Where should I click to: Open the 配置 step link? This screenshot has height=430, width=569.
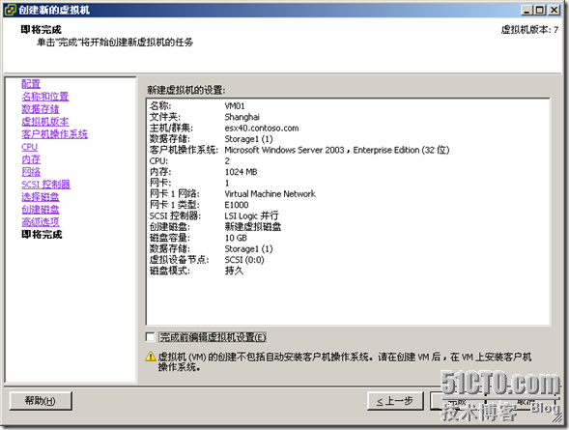click(x=31, y=84)
